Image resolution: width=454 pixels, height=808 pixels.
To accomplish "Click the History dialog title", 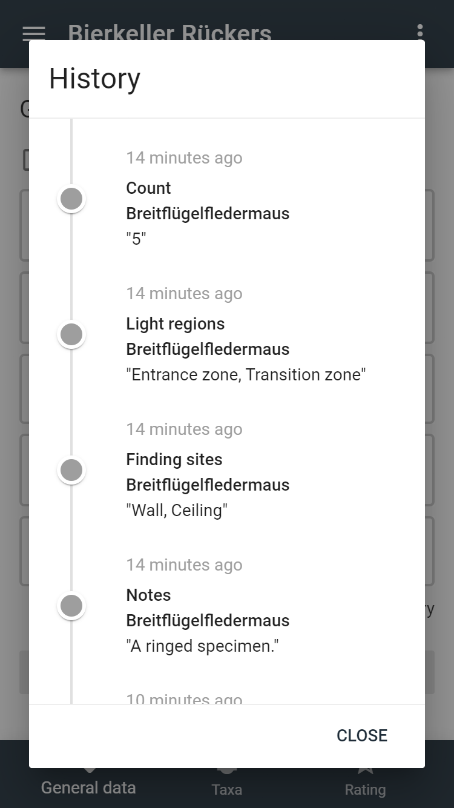I will (x=94, y=79).
